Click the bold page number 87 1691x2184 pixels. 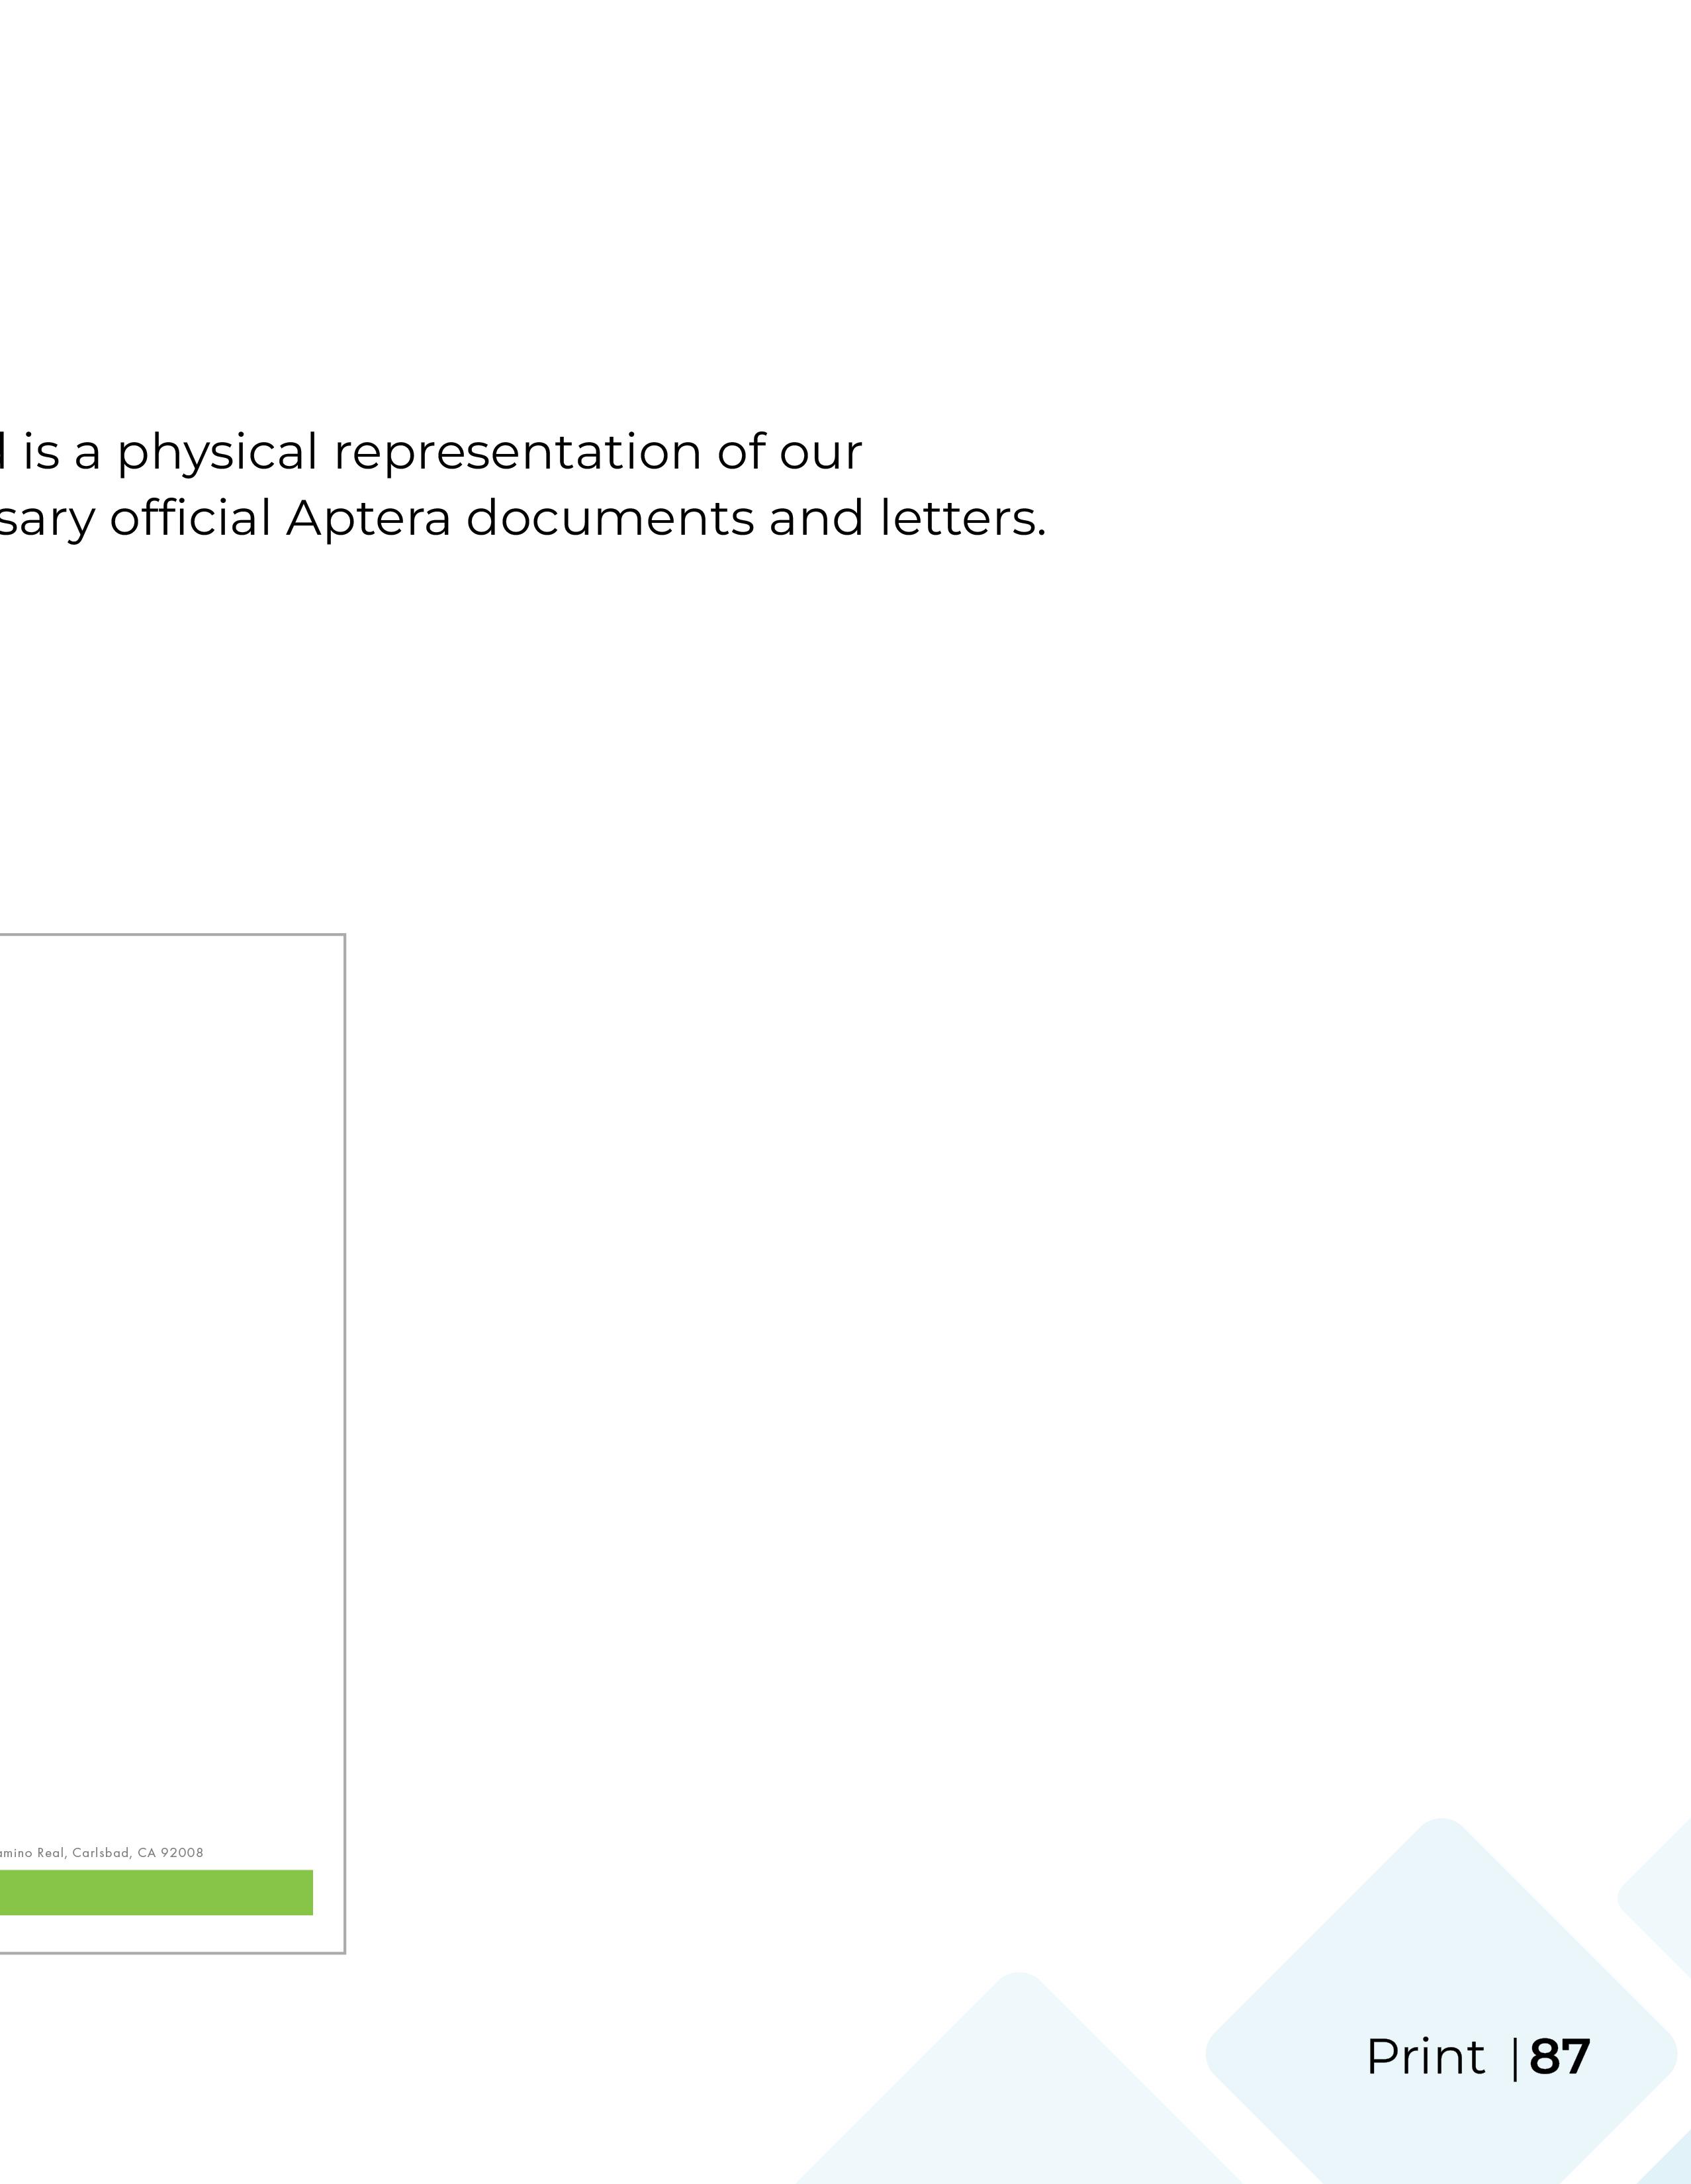1559,2058
